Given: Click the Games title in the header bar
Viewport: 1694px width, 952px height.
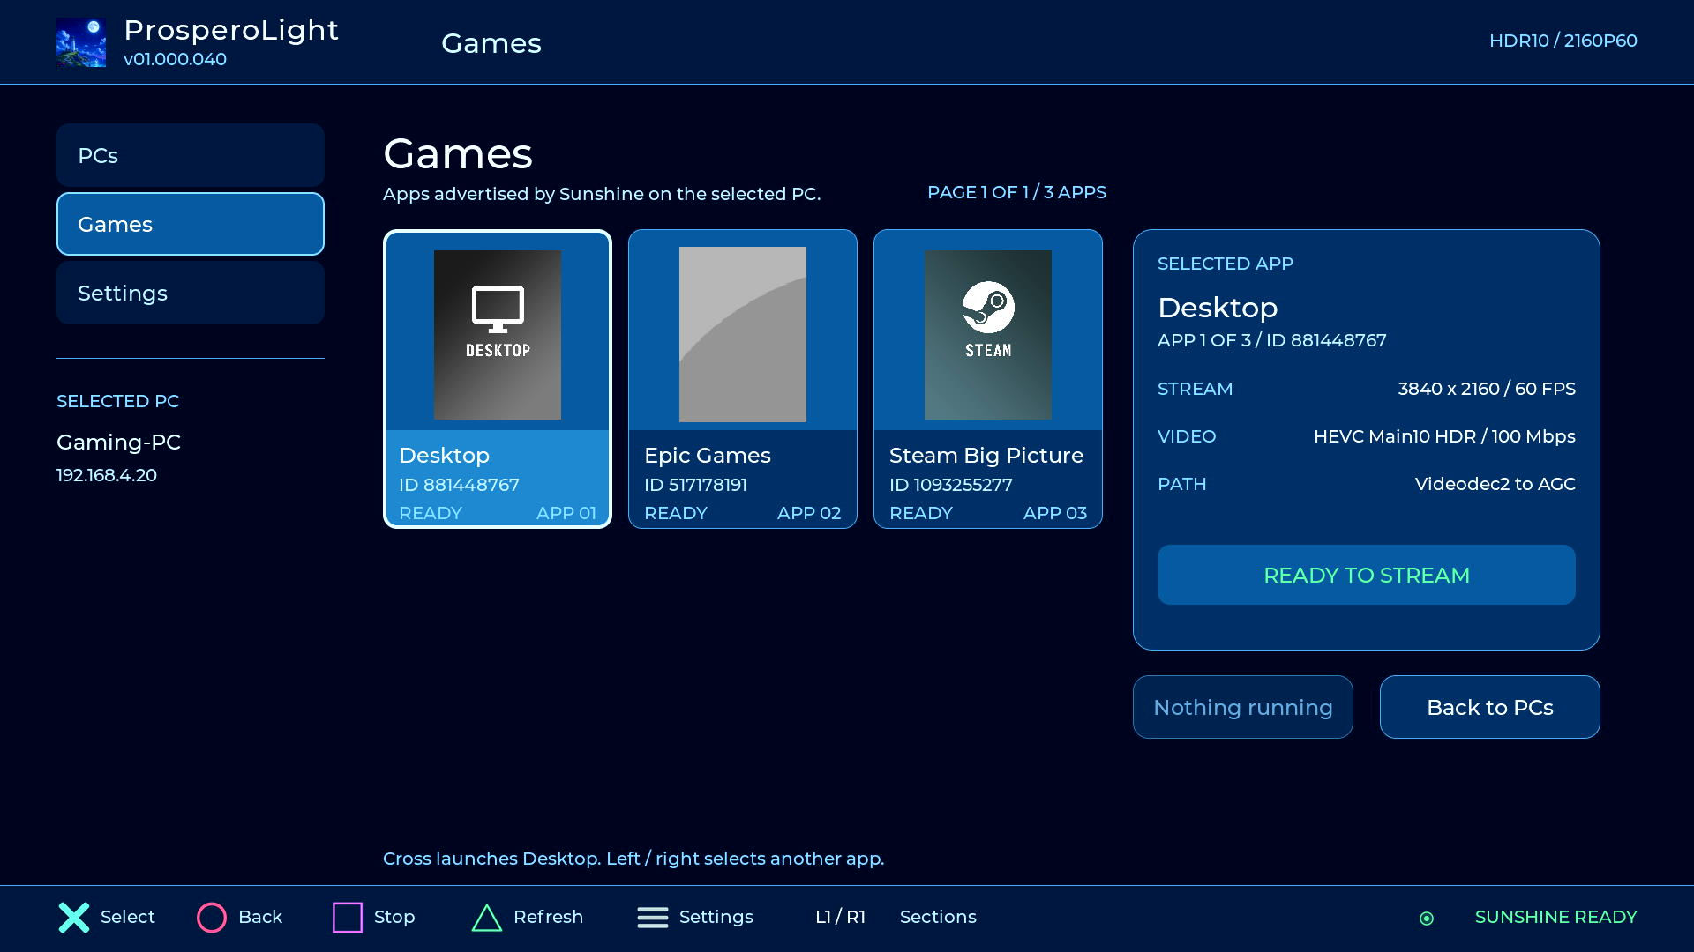Looking at the screenshot, I should coord(491,43).
